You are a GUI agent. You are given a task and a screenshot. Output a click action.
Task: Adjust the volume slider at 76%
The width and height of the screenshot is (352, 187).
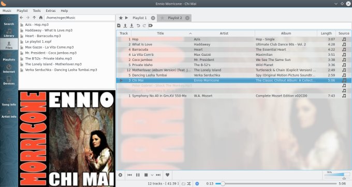point(337,175)
